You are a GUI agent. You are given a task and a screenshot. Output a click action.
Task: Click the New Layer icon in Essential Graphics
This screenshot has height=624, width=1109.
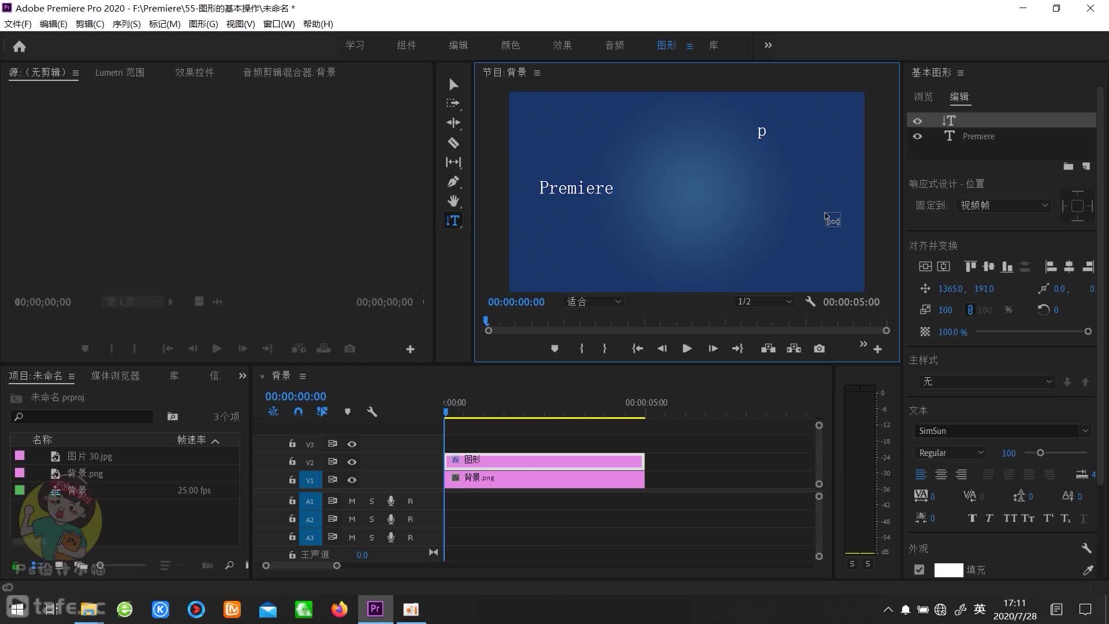1086,166
